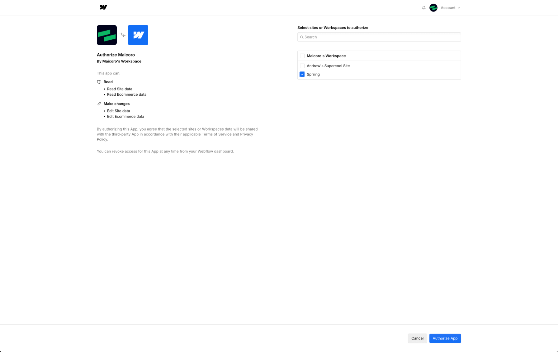Click "Edit Site data" permission
This screenshot has height=352, width=558.
point(118,111)
